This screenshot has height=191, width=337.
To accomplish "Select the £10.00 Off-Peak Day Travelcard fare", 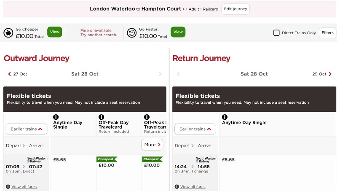I will (x=107, y=165).
